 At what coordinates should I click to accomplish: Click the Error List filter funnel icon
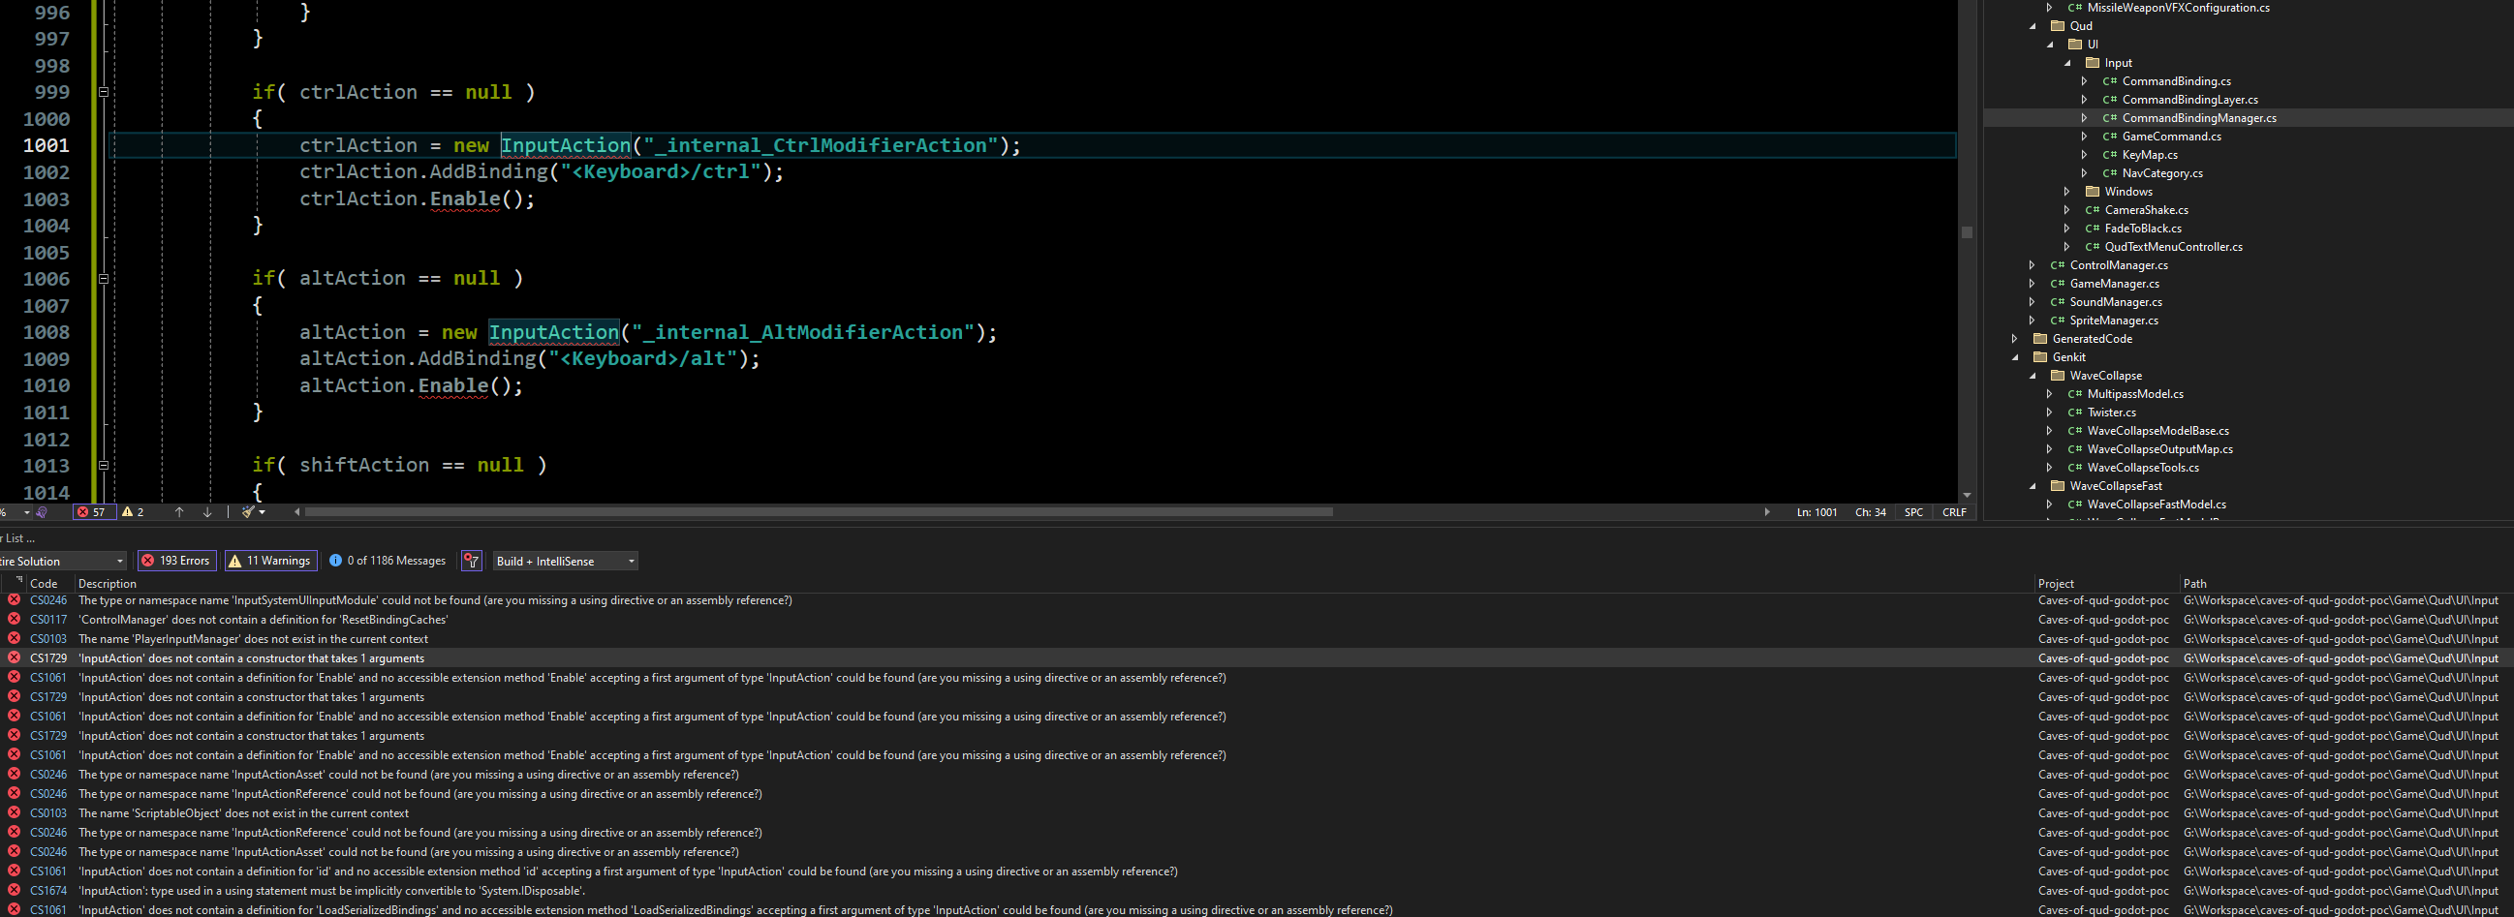(472, 561)
